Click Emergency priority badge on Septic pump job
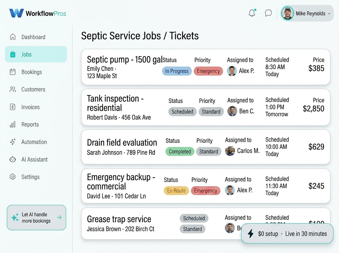This screenshot has height=253, width=339. pyautogui.click(x=208, y=71)
